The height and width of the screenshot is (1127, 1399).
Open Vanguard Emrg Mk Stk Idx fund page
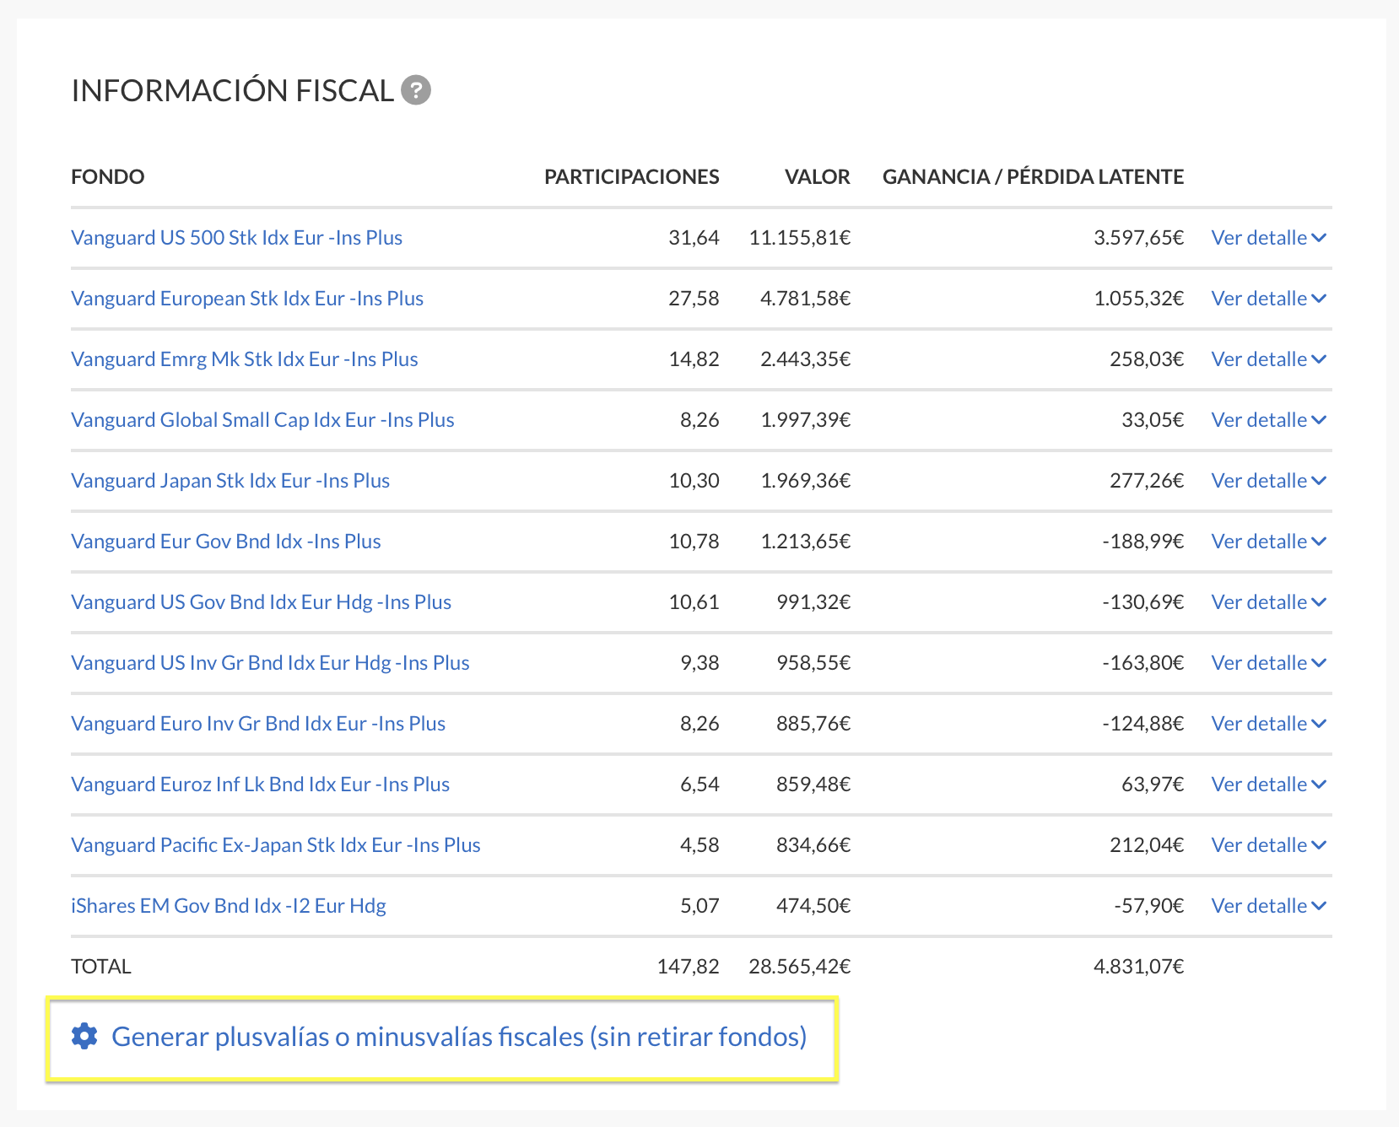point(244,359)
